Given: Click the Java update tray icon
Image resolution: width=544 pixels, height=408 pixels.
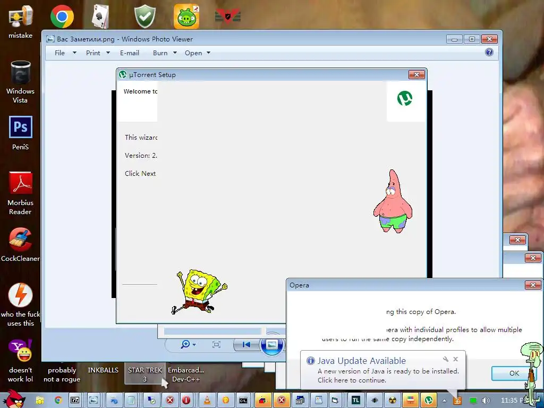Looking at the screenshot, I should click(457, 401).
